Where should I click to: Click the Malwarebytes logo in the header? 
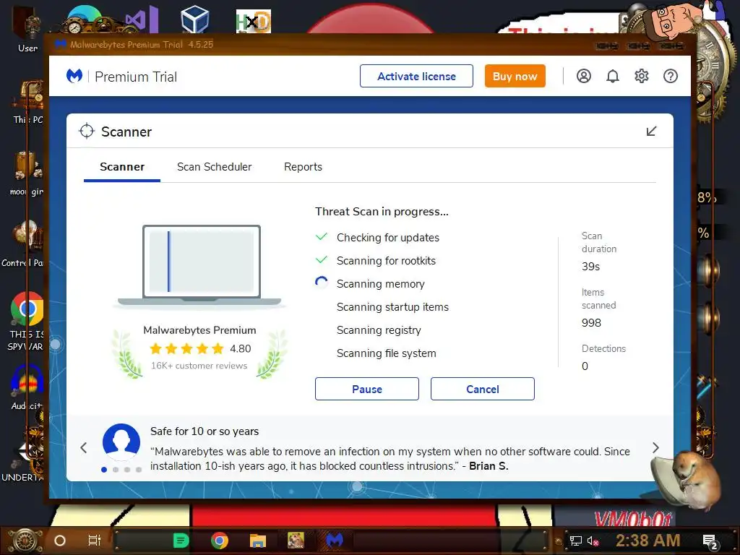(74, 76)
